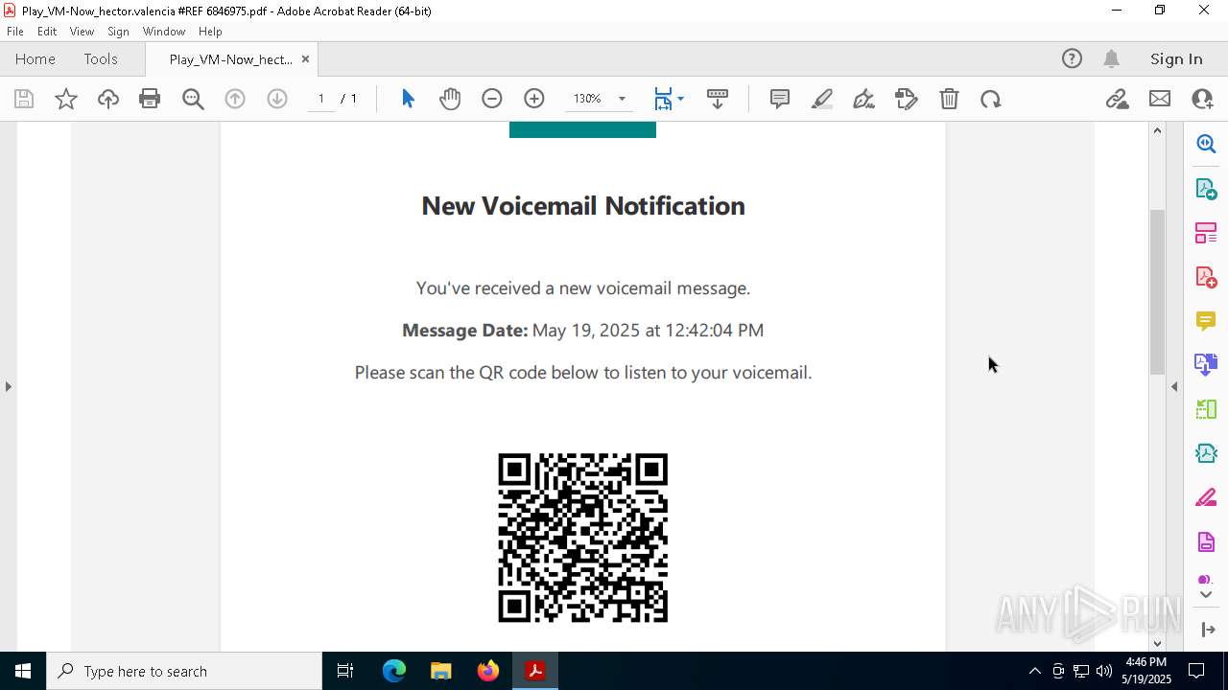Open the notifications bell
Viewport: 1228px width, 690px height.
pos(1111,58)
